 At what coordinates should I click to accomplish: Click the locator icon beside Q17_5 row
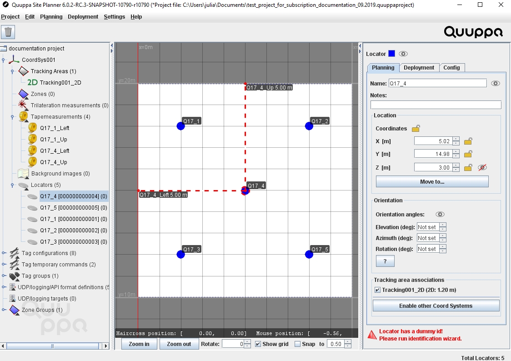click(32, 208)
